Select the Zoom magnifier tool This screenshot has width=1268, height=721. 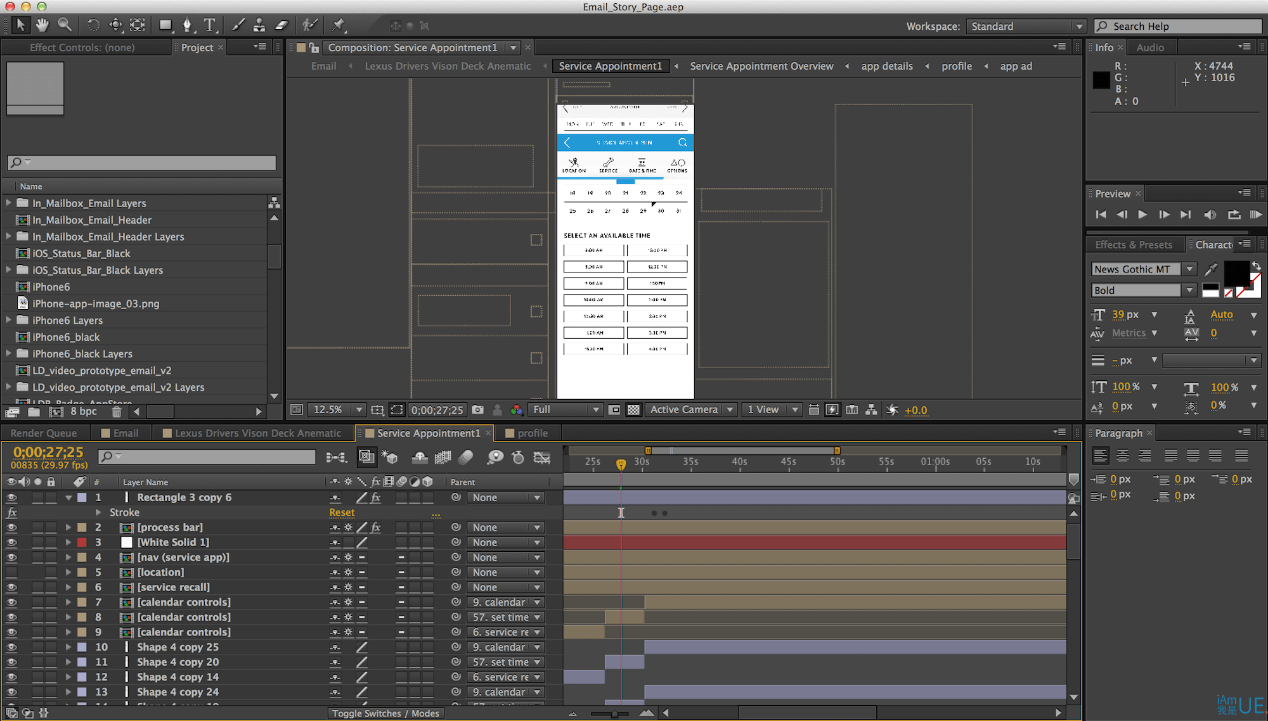[65, 25]
